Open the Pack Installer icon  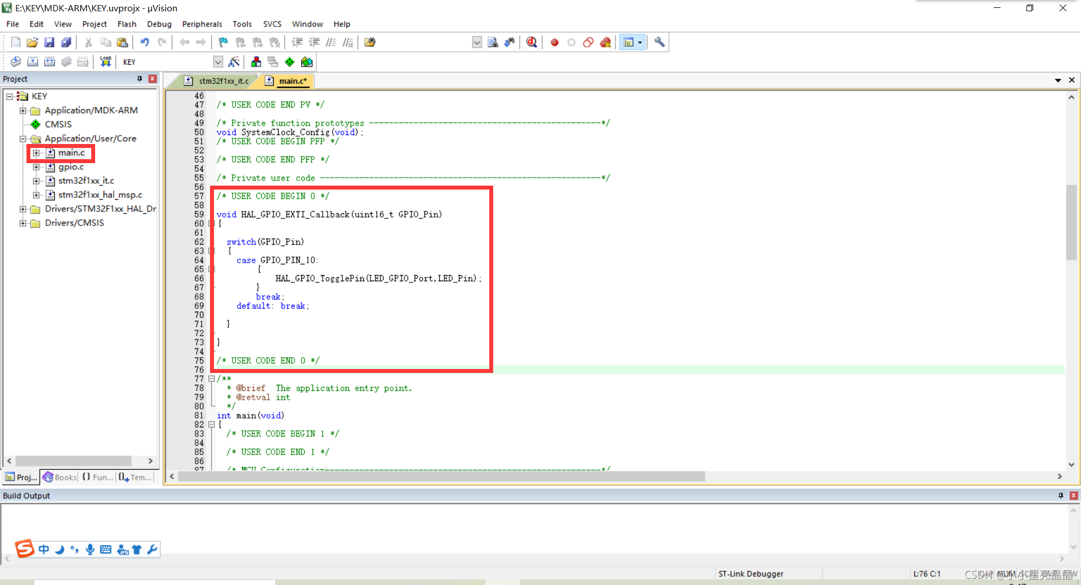tap(306, 62)
